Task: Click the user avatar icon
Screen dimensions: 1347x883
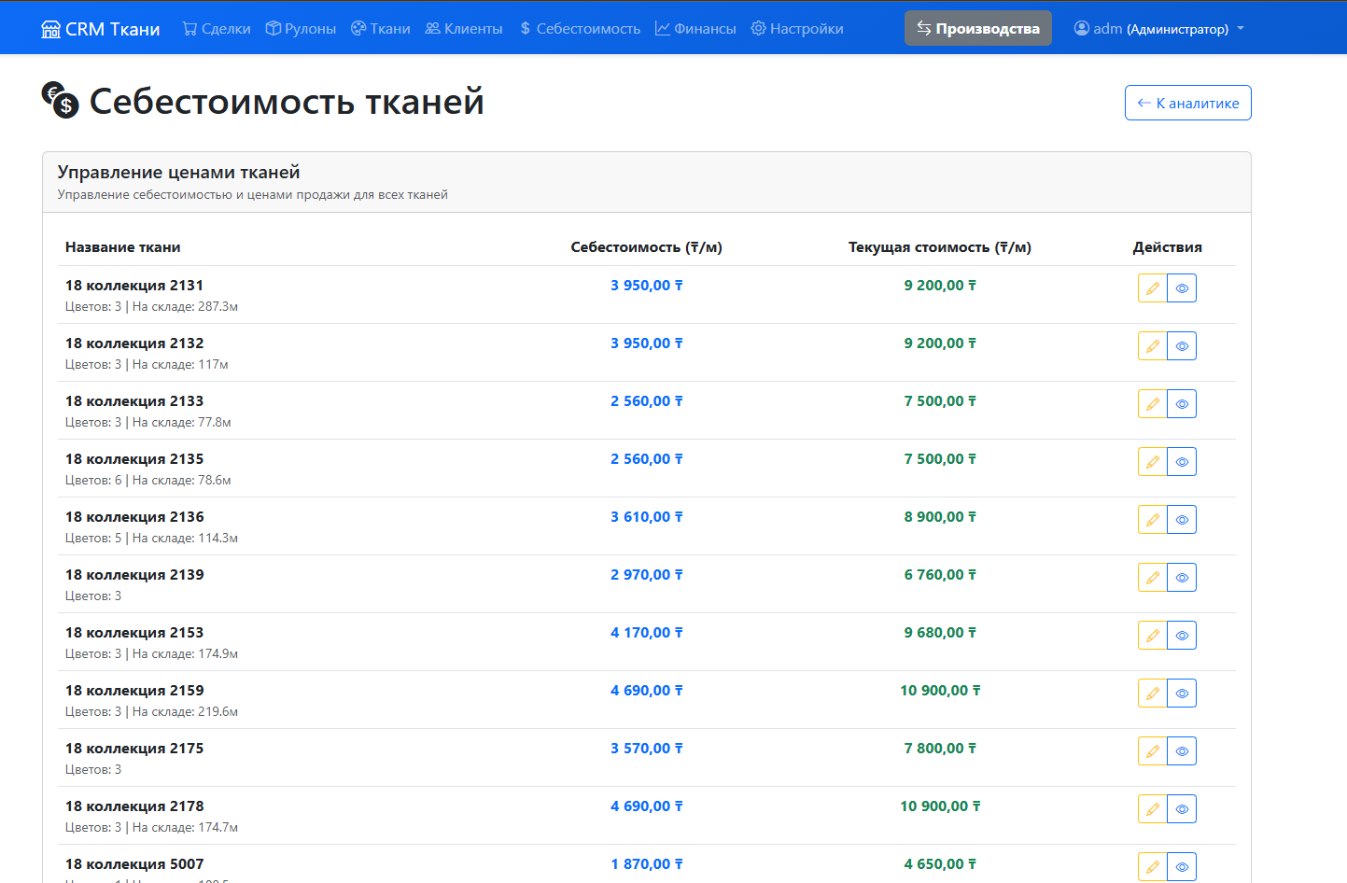Action: 1082,29
